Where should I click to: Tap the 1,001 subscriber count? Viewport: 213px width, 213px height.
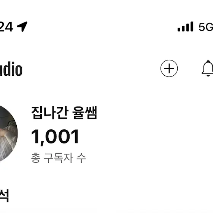point(55,137)
